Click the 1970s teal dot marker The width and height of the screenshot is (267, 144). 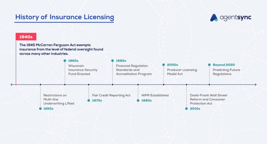pyautogui.click(x=89, y=100)
